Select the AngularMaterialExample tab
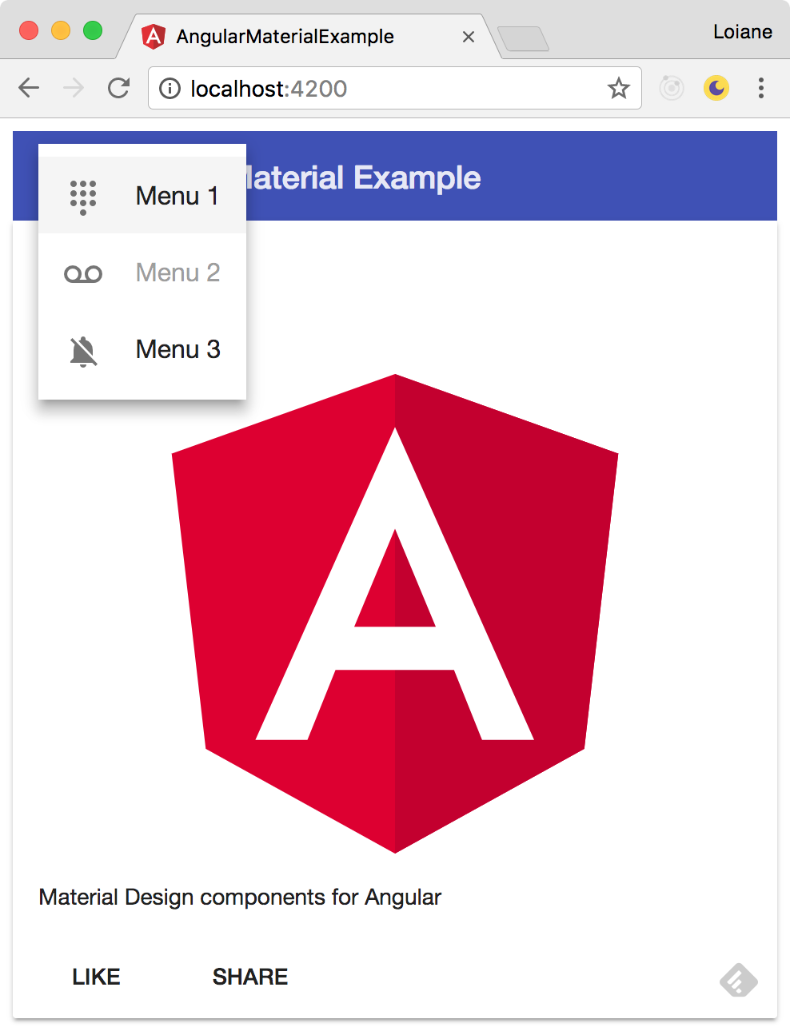 pyautogui.click(x=310, y=37)
